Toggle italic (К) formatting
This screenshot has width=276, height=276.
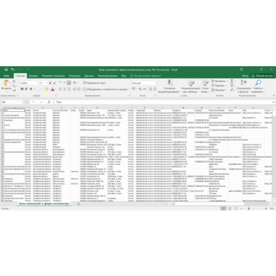pos(26,89)
